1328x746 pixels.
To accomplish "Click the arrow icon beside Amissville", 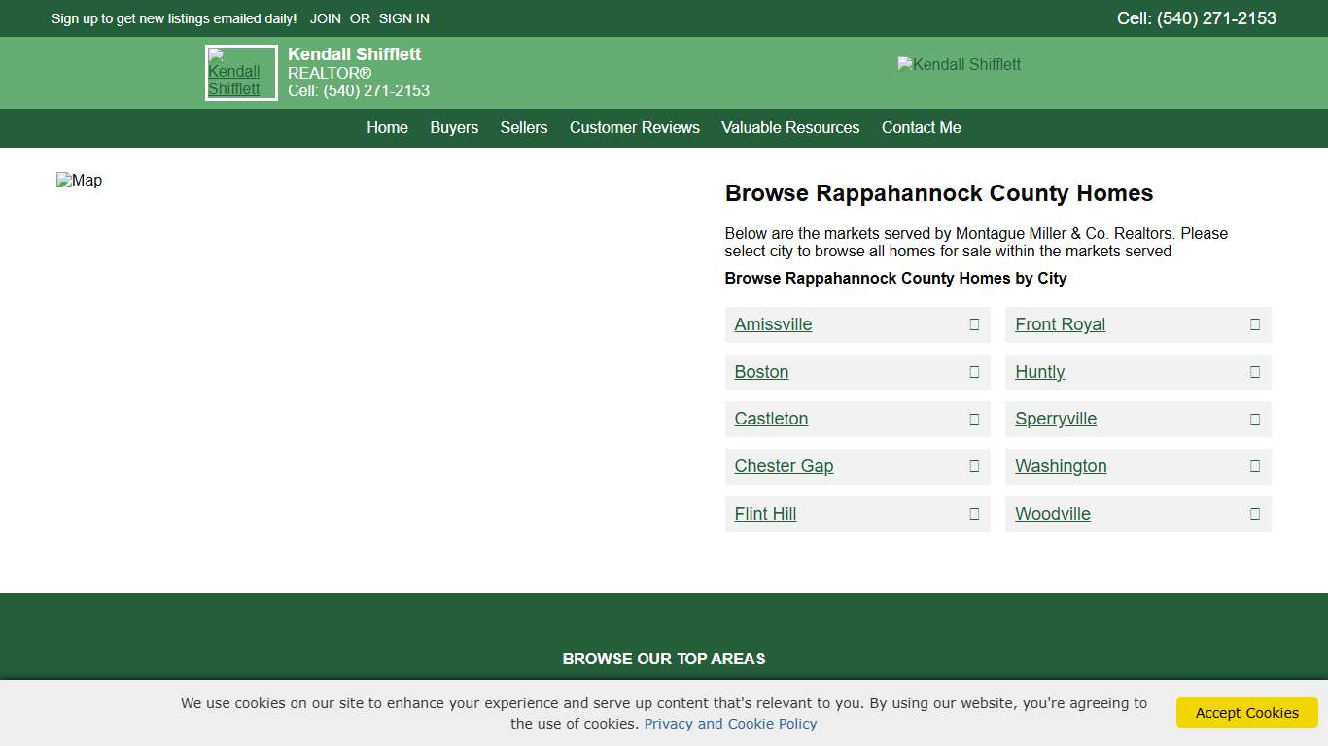I will [974, 324].
